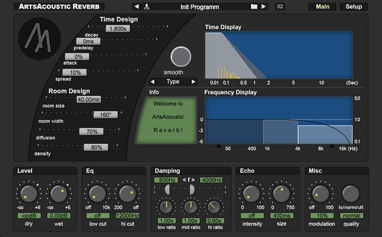Click the modulation knob in Misc
Image resolution: width=382 pixels, height=237 pixels.
coord(318,194)
